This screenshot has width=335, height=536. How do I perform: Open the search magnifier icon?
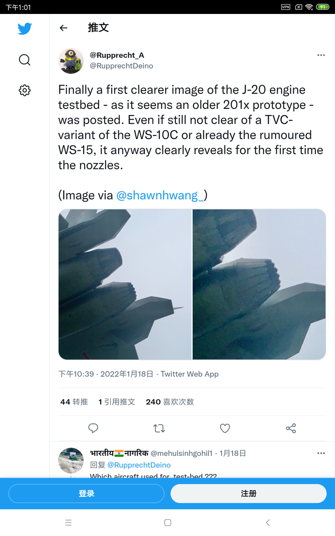(x=25, y=60)
